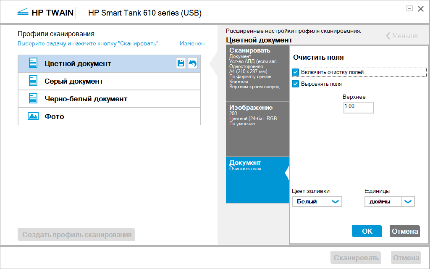The height and width of the screenshot is (269, 430).
Task: Save the Цветной документ profile with disk icon
Action: pyautogui.click(x=181, y=63)
